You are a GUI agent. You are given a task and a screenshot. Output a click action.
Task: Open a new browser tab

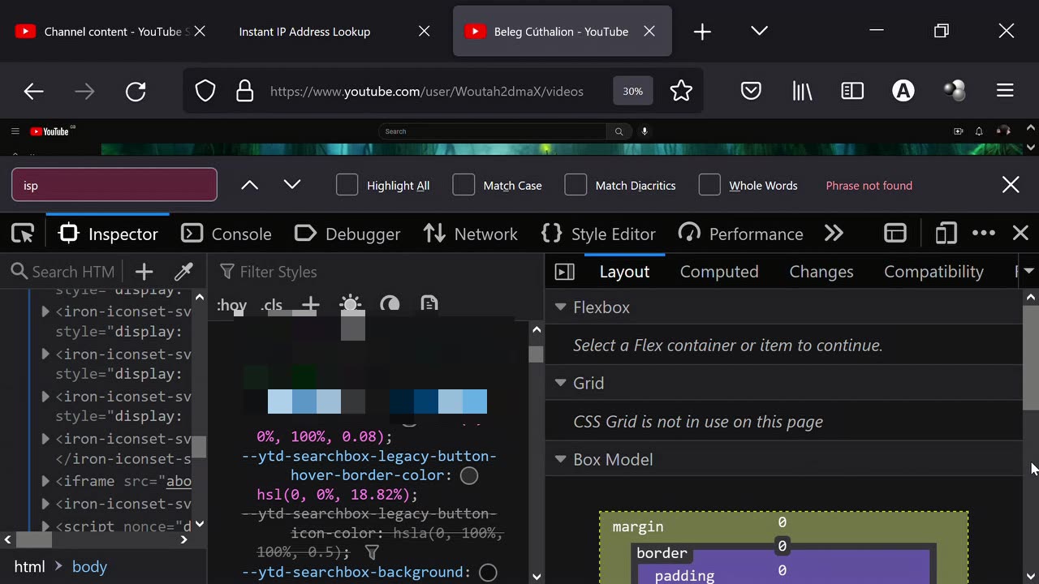[702, 32]
